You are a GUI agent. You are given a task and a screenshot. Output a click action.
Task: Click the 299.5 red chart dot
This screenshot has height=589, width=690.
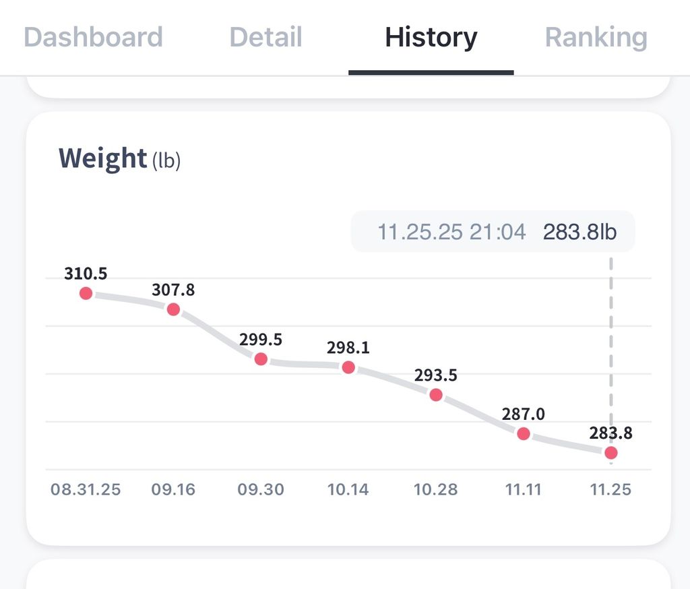tap(261, 359)
